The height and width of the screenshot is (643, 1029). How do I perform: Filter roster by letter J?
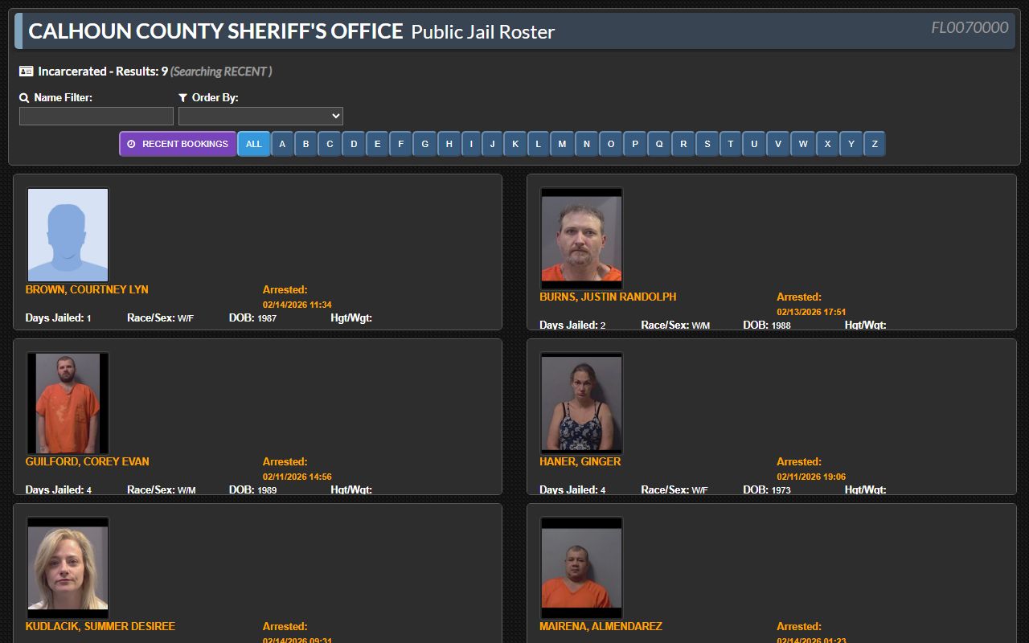493,144
